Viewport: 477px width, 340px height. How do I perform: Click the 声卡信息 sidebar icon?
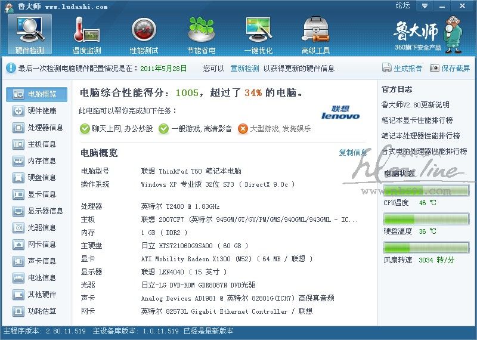[x=18, y=261]
